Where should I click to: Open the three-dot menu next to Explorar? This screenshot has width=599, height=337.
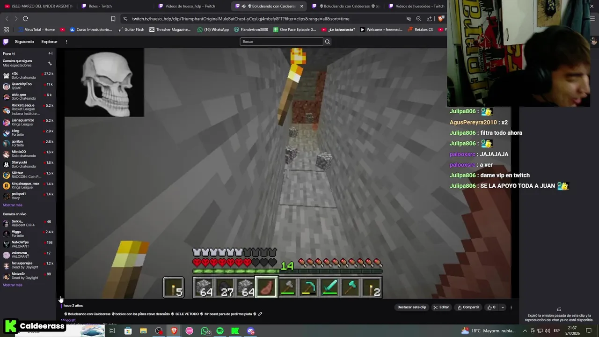pyautogui.click(x=66, y=42)
